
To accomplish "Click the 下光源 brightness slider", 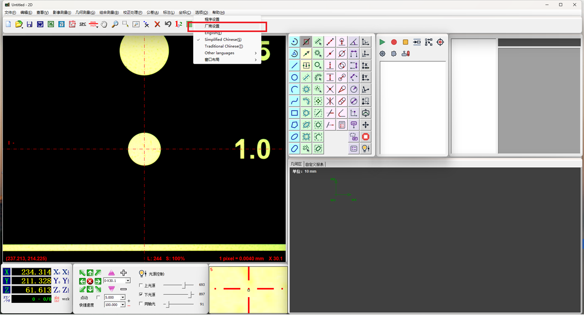I will [179, 295].
